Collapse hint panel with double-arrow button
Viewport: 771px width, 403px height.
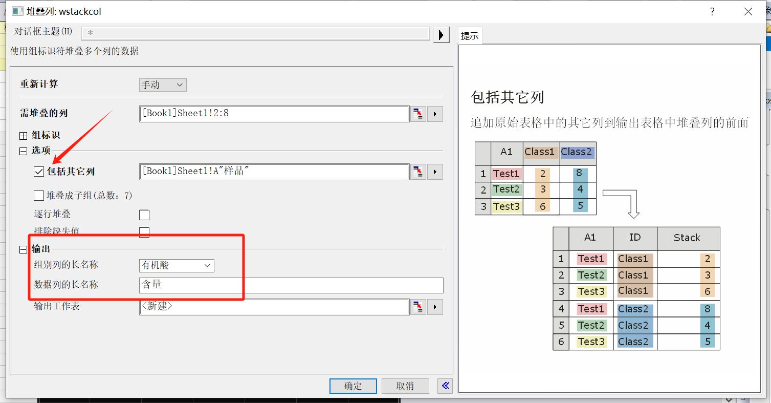445,386
